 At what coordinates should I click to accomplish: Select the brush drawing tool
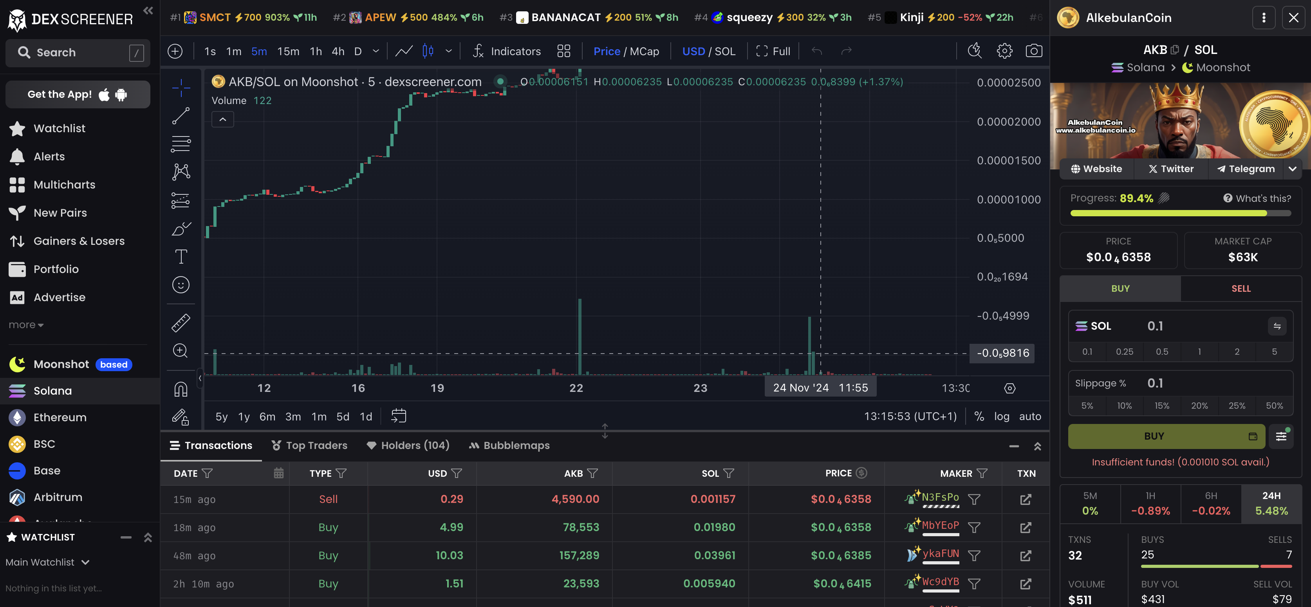[x=181, y=229]
